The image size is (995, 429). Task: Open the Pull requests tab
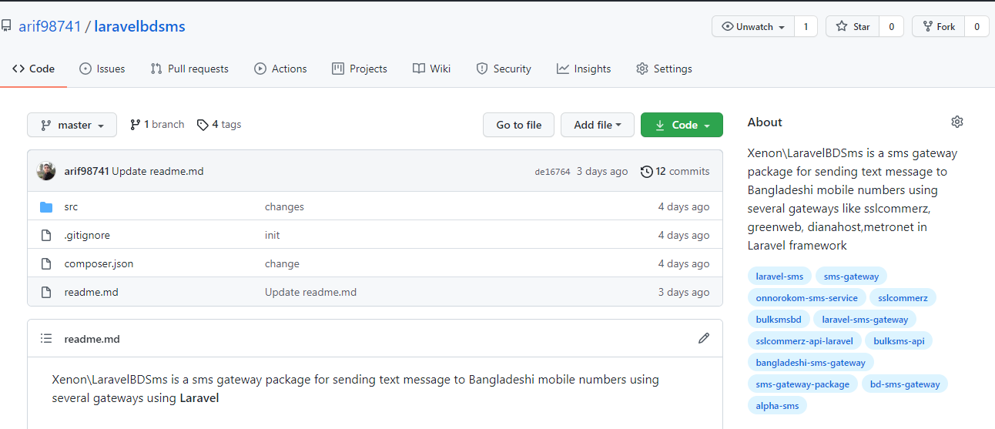(189, 69)
